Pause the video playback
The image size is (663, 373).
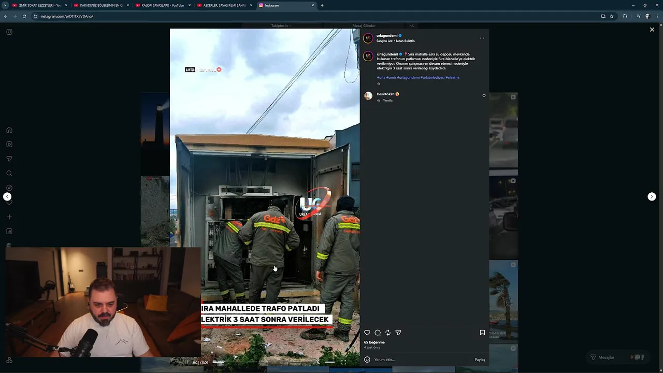click(x=186, y=362)
